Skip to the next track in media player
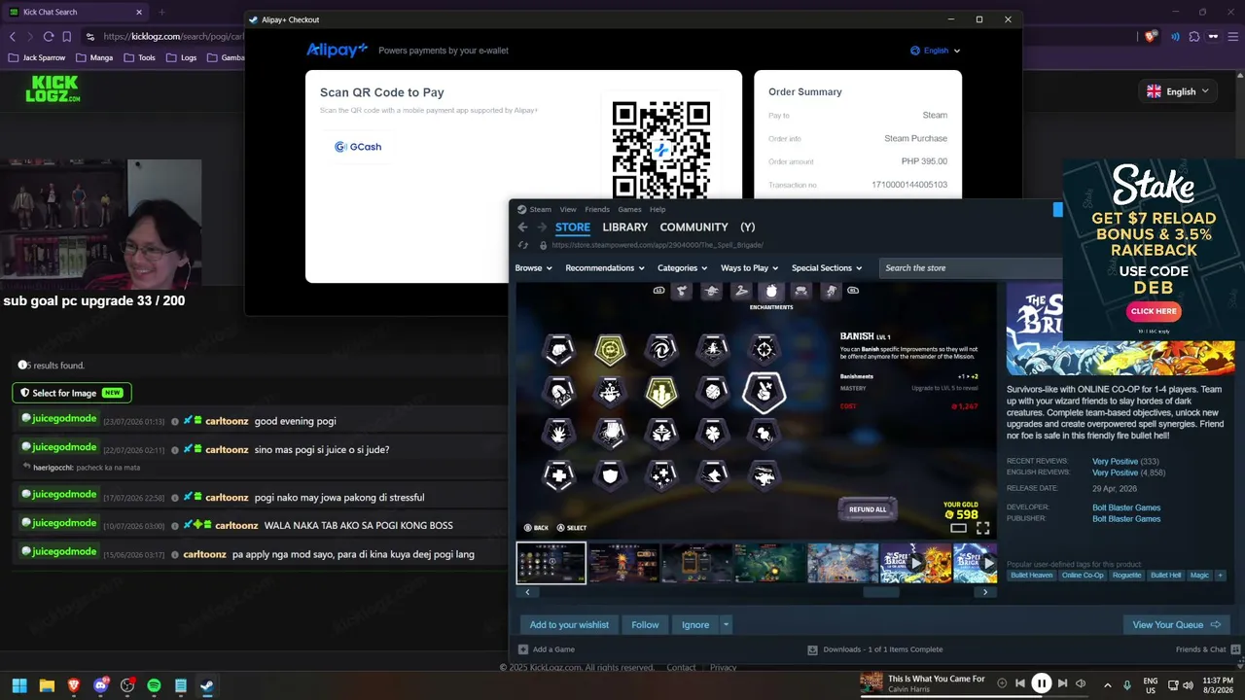 1062,683
